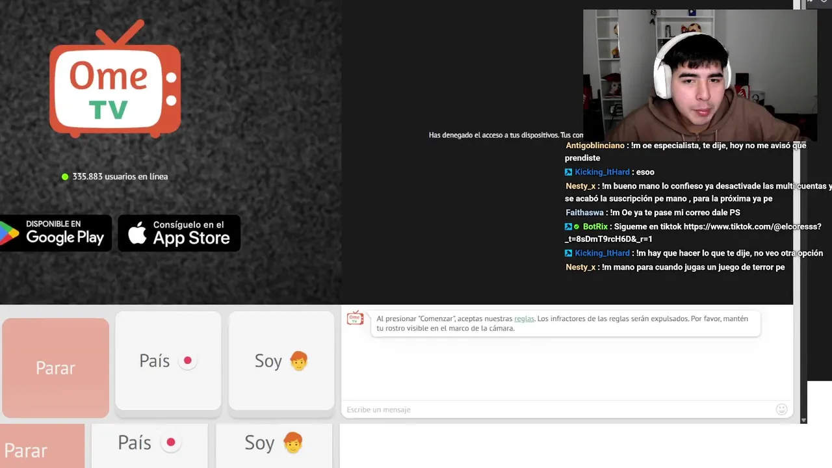Click the face emoji on upper Soy button
This screenshot has height=468, width=832.
(x=298, y=361)
